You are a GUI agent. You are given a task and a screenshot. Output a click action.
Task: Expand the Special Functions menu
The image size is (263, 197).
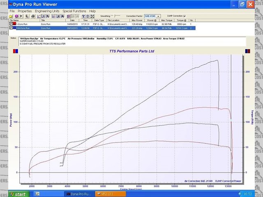[75, 11]
